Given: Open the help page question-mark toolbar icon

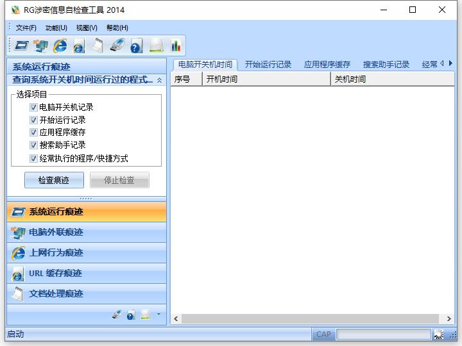Looking at the screenshot, I should click(x=137, y=46).
